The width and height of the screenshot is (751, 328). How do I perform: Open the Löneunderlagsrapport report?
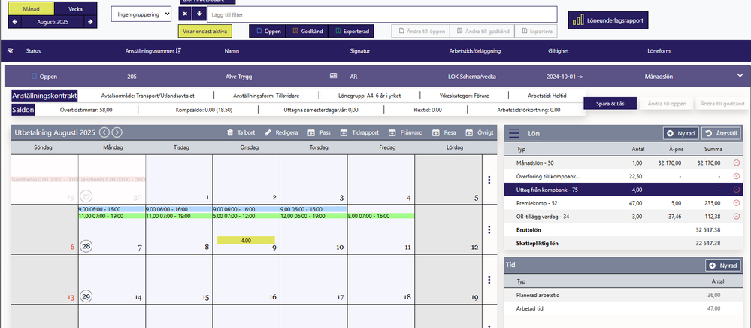coord(609,20)
